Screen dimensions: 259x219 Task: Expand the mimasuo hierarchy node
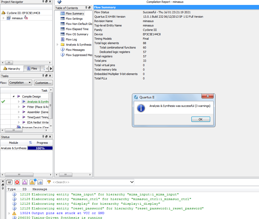click(x=3, y=18)
